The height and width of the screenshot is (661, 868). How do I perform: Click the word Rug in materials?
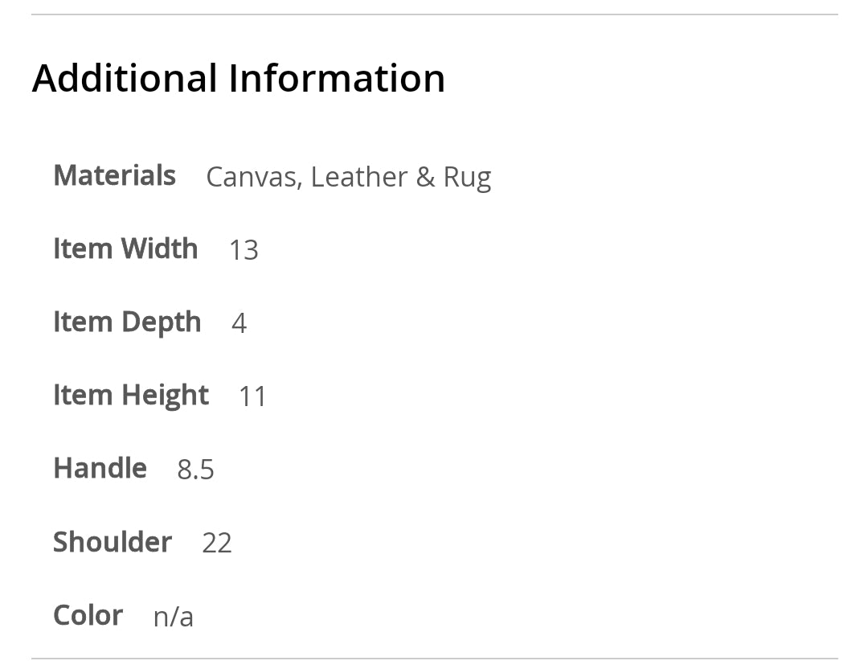467,179
